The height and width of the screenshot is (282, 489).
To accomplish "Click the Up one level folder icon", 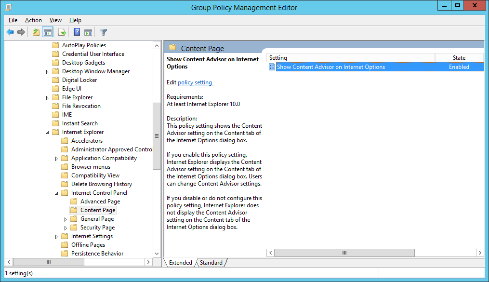I will pyautogui.click(x=36, y=32).
